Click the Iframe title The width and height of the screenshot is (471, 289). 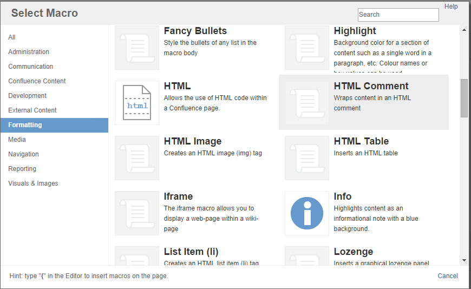click(x=178, y=196)
